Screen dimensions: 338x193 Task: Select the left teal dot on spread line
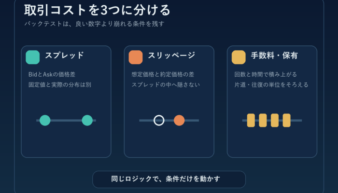coord(45,121)
